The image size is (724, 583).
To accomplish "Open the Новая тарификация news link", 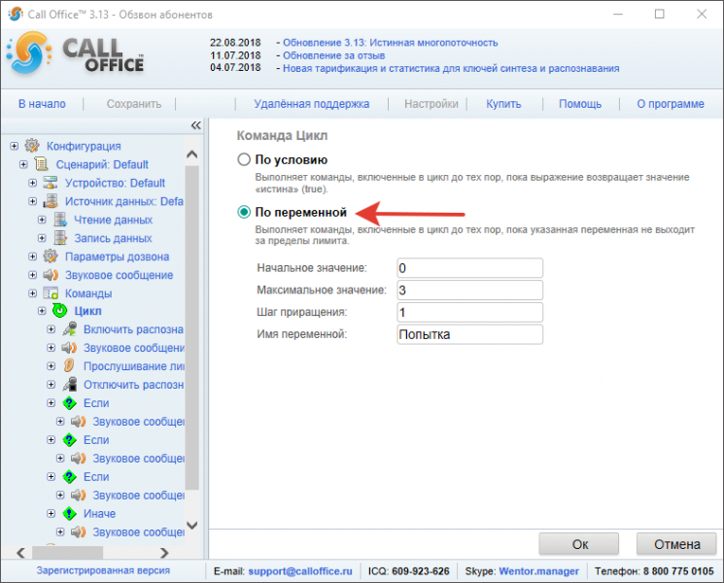I will pyautogui.click(x=451, y=68).
